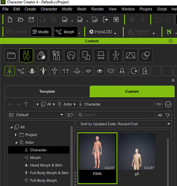This screenshot has height=186, width=177.
Task: Open the Accessory hat and bowtie category
Action: click(x=101, y=55)
